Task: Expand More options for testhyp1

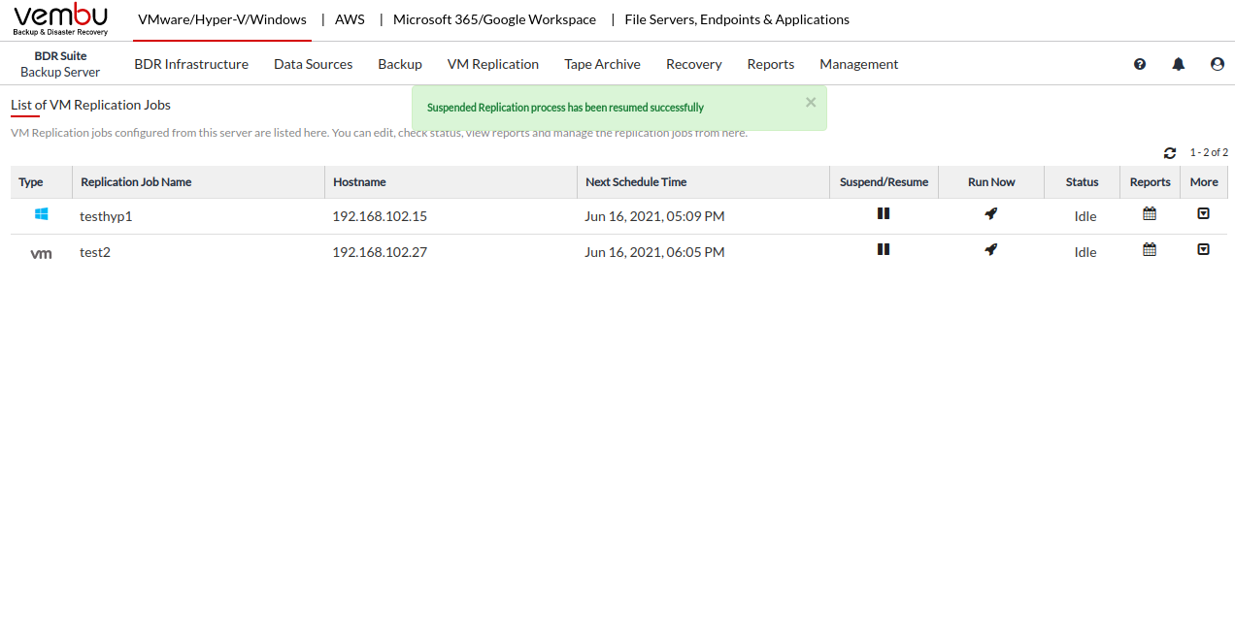Action: [1203, 214]
